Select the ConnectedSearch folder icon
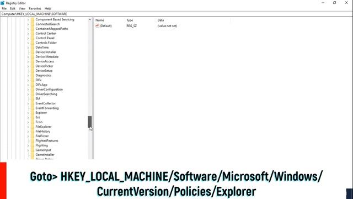This screenshot has width=353, height=199. [x=33, y=24]
